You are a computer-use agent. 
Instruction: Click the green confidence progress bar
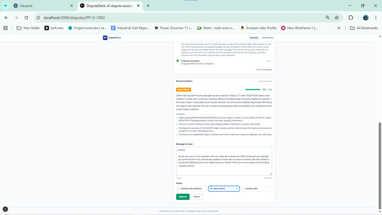point(253,90)
